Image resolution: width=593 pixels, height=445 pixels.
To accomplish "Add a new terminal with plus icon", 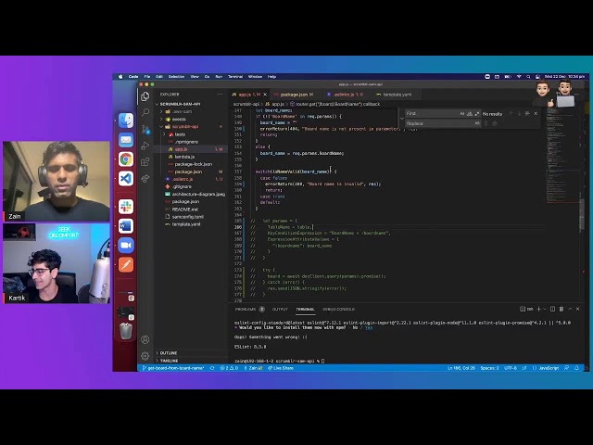I will click(539, 309).
